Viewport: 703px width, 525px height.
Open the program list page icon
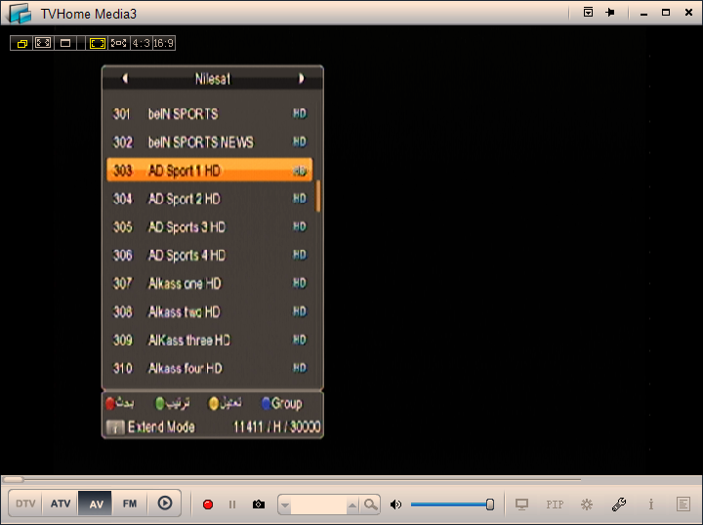pos(683,505)
